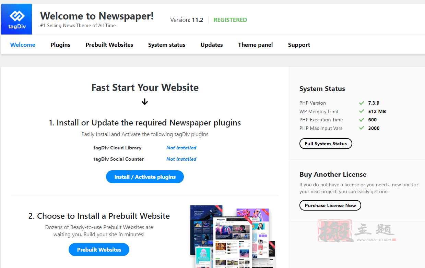The width and height of the screenshot is (425, 268).
Task: Click Purchase License Now button
Action: click(330, 205)
